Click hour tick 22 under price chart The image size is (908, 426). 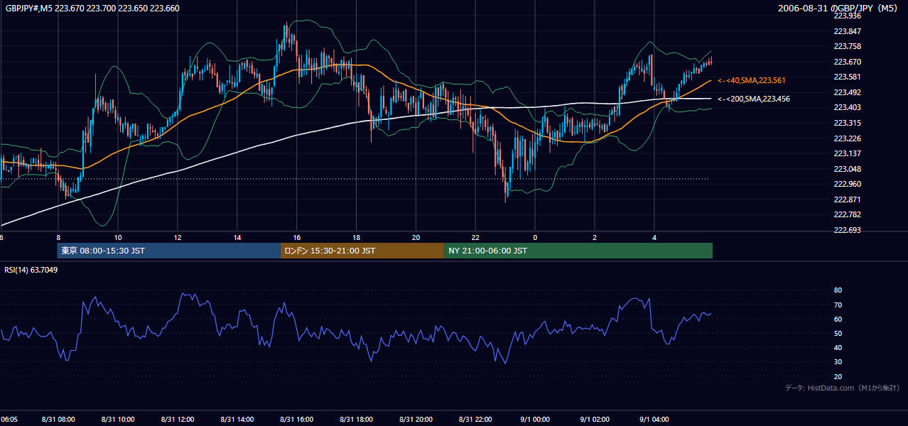pyautogui.click(x=476, y=237)
